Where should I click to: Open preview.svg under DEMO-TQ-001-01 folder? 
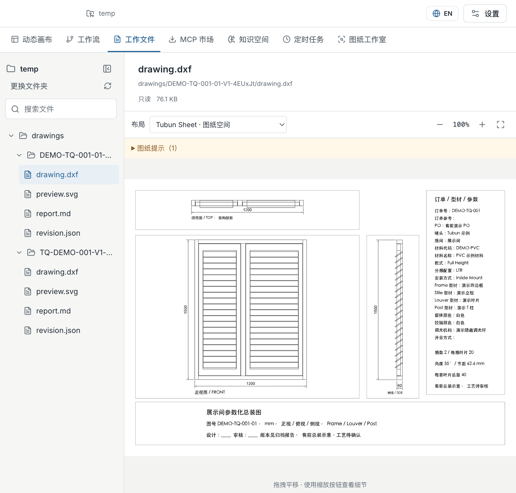pos(69,194)
